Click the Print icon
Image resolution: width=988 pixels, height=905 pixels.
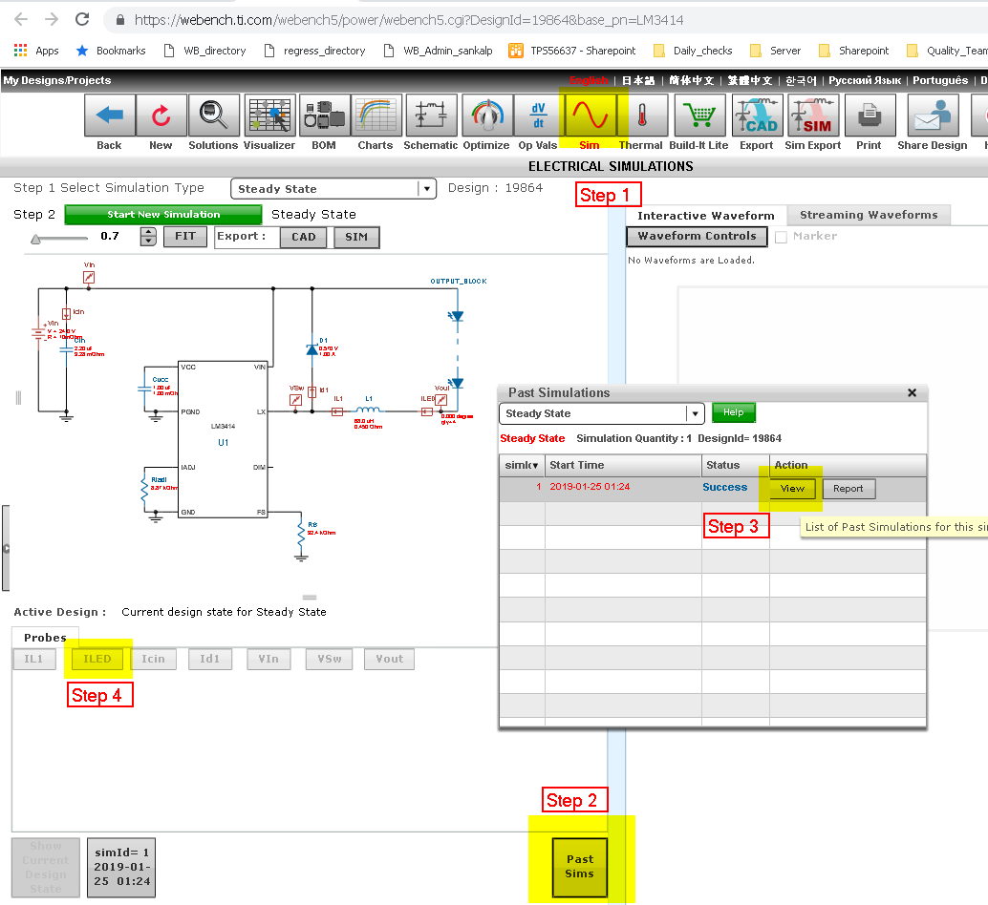(870, 116)
